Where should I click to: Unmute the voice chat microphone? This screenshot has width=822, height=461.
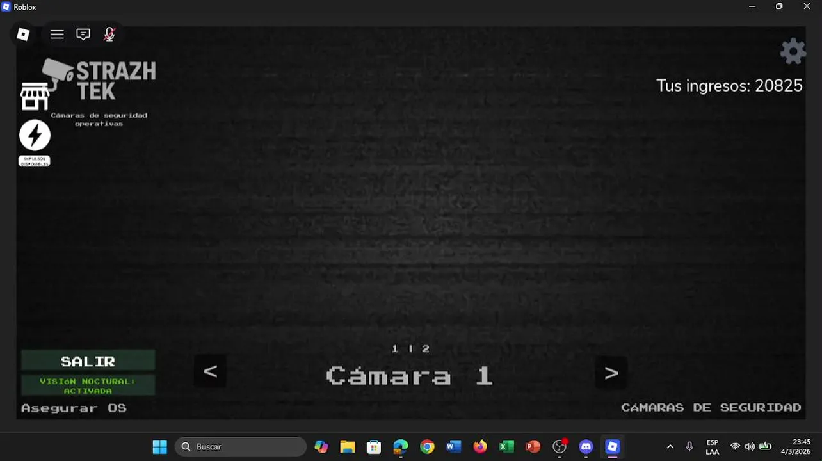tap(109, 35)
